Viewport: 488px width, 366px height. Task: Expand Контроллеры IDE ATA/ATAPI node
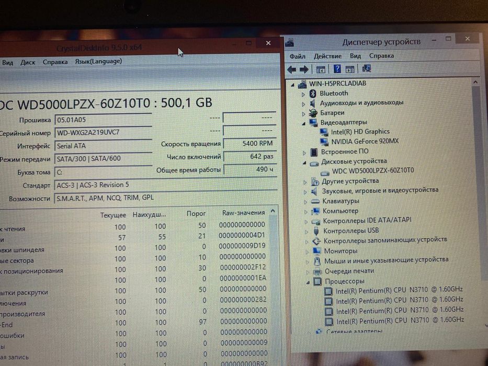click(306, 222)
